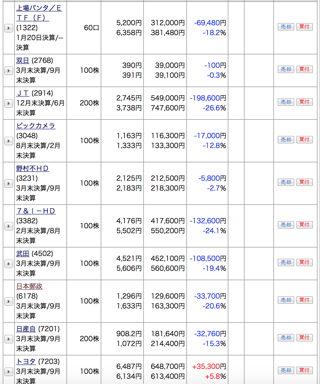Viewport: 320px width, 384px height.
Task: Open the 野村不HD stock link
Action: coord(32,168)
